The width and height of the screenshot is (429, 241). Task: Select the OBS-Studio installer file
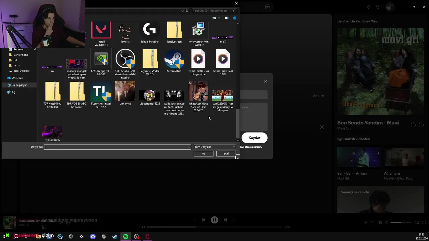(125, 64)
